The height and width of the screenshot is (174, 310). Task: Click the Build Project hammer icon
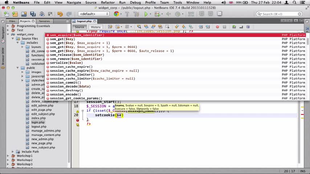[x=127, y=14]
